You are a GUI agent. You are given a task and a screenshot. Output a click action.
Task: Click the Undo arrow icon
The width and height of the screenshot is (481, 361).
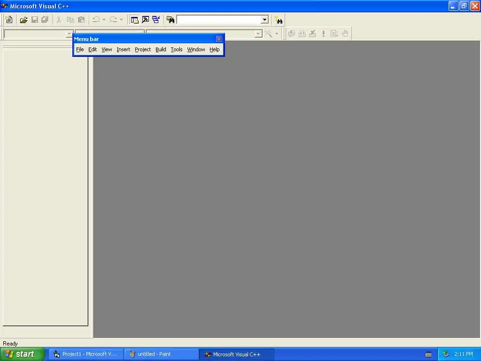tap(96, 20)
